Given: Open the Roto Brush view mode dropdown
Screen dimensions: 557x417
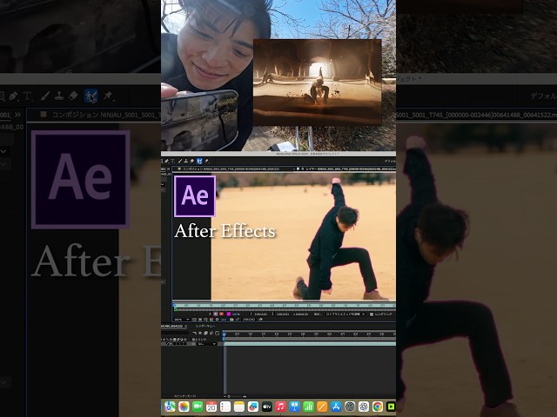Looking at the screenshot, I should 346,314.
